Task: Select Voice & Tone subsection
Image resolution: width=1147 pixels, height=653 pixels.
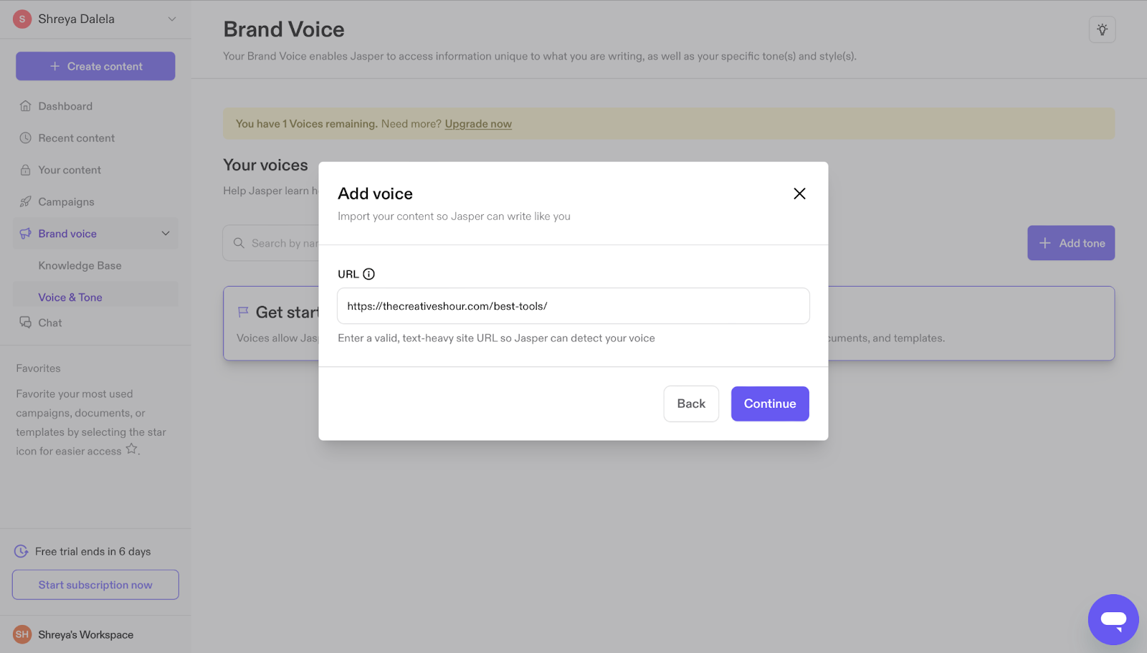Action: coord(95,297)
